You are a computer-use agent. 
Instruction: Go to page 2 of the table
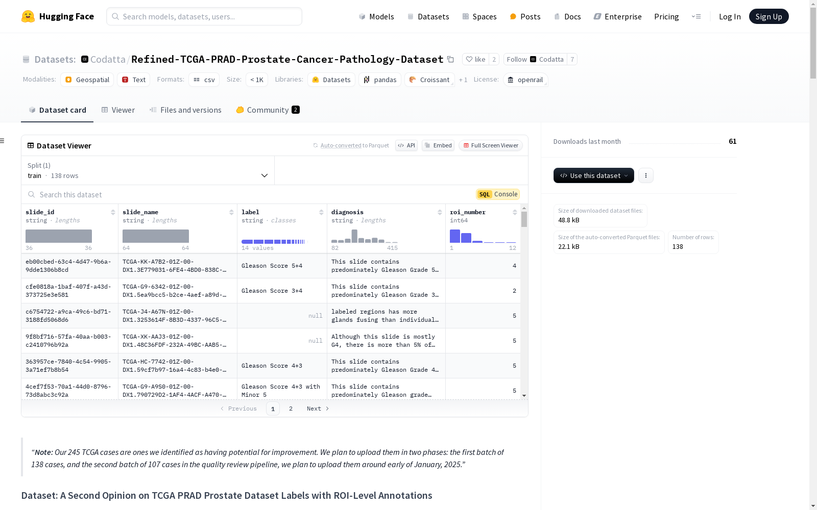(291, 409)
